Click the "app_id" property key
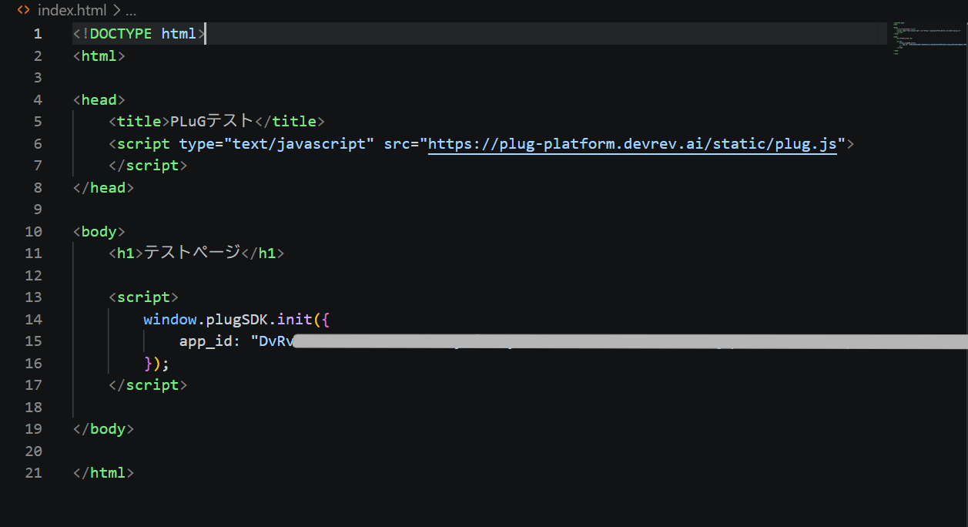The width and height of the screenshot is (968, 527). [206, 341]
